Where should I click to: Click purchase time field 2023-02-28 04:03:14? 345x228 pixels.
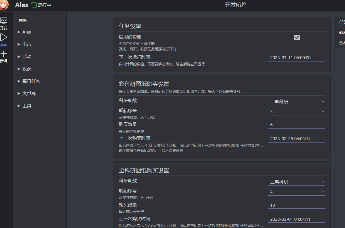pos(296,139)
